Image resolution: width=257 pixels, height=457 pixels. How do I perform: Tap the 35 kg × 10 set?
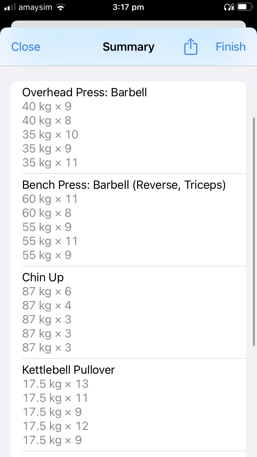[50, 135]
